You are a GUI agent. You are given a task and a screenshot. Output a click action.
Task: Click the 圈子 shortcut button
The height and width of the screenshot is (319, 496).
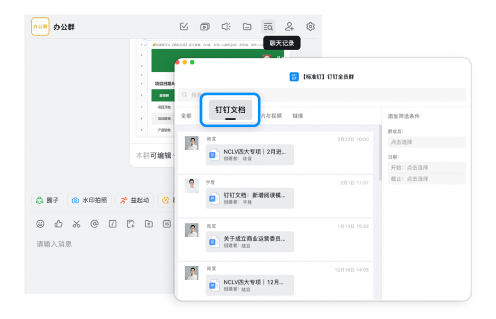pyautogui.click(x=47, y=200)
